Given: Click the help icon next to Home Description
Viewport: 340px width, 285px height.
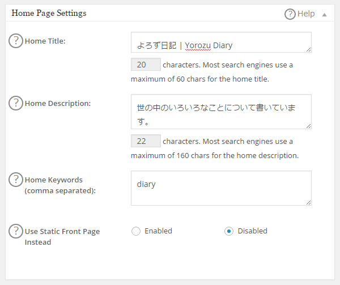Looking at the screenshot, I should click(x=16, y=103).
